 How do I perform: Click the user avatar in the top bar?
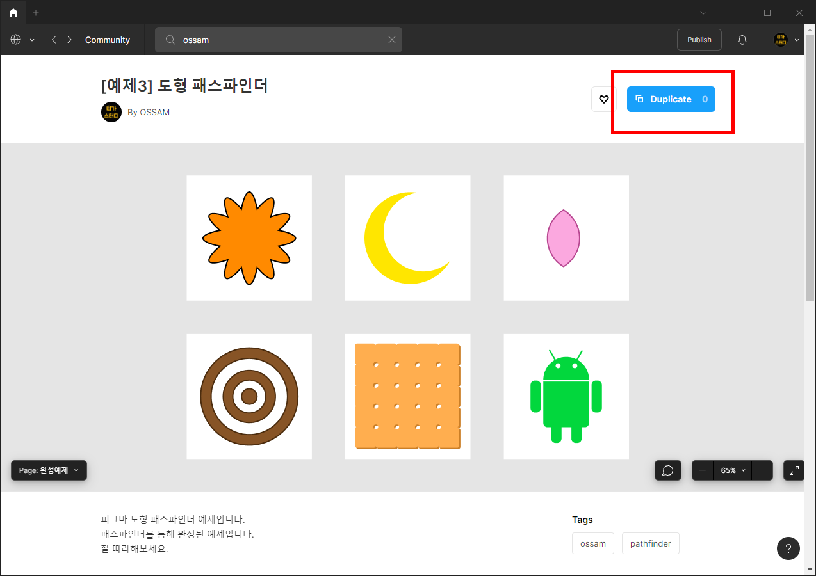780,40
